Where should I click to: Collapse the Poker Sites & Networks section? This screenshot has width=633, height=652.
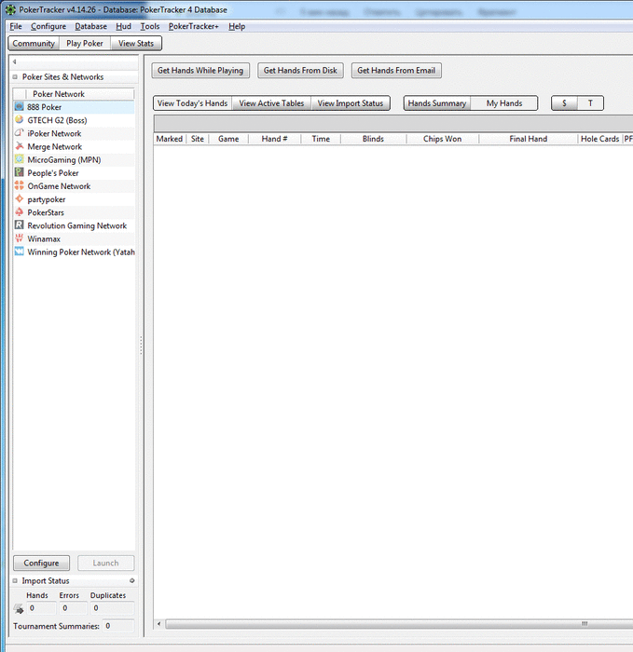15,77
